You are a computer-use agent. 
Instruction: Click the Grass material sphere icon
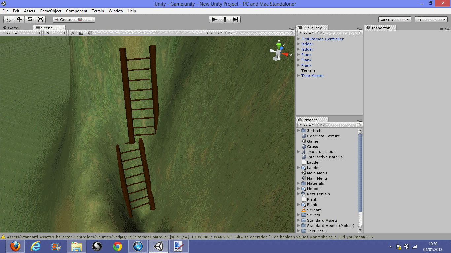tap(304, 147)
